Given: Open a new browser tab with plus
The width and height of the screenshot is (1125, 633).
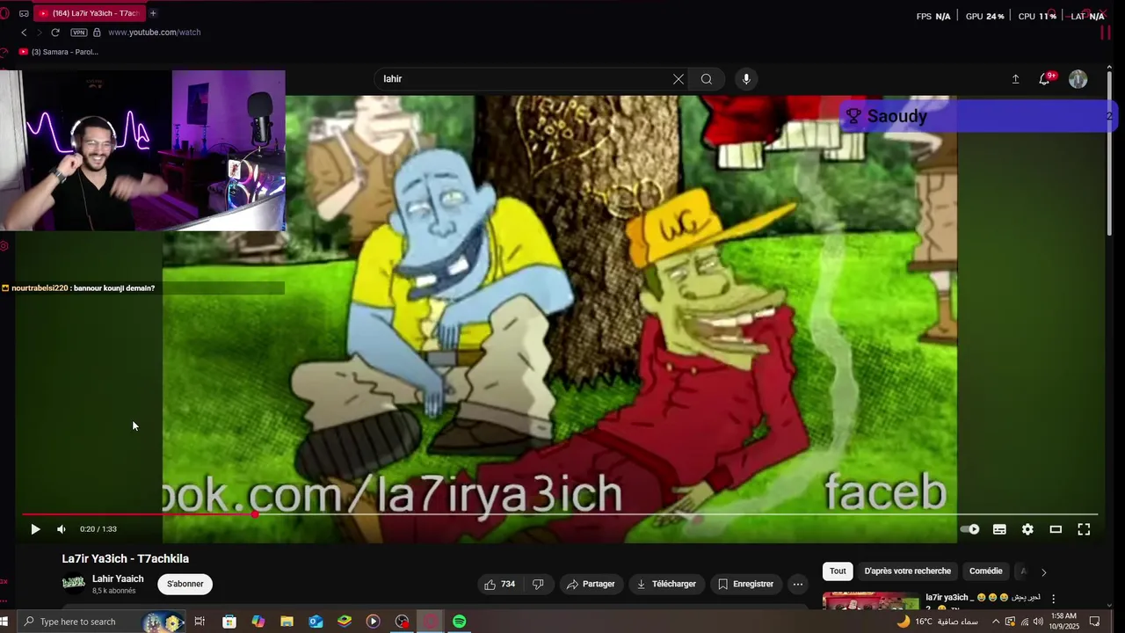Looking at the screenshot, I should (153, 13).
